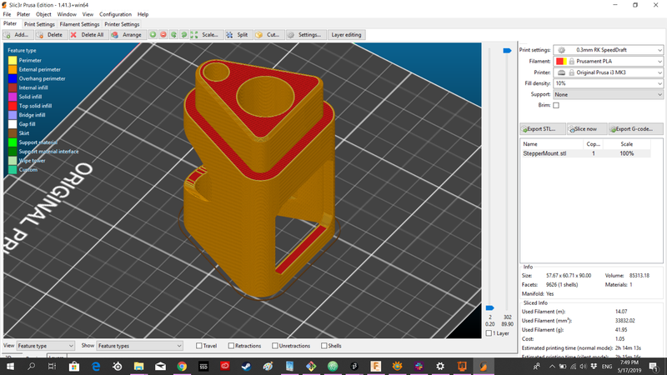Click the filament color swatch
Viewport: 667px width, 375px height.
pos(561,61)
